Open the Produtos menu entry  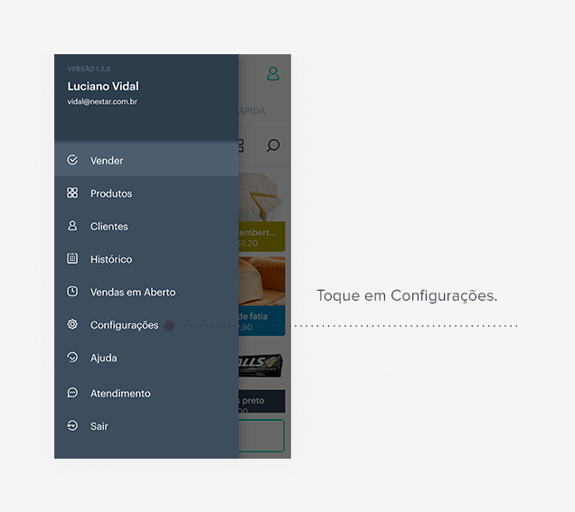pos(146,193)
